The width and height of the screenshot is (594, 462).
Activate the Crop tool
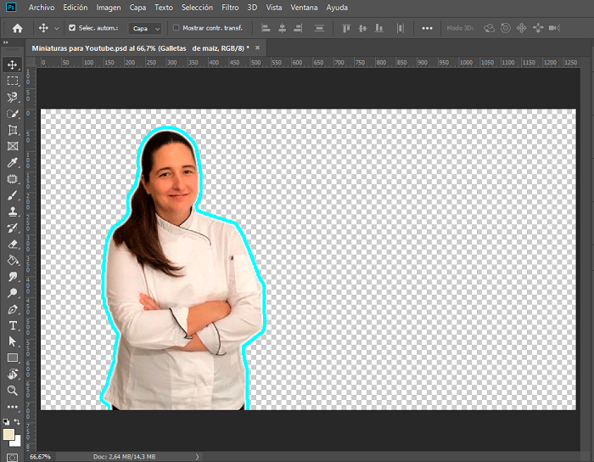pos(13,130)
